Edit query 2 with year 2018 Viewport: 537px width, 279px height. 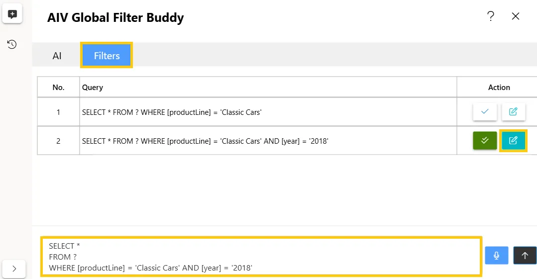[x=513, y=140]
